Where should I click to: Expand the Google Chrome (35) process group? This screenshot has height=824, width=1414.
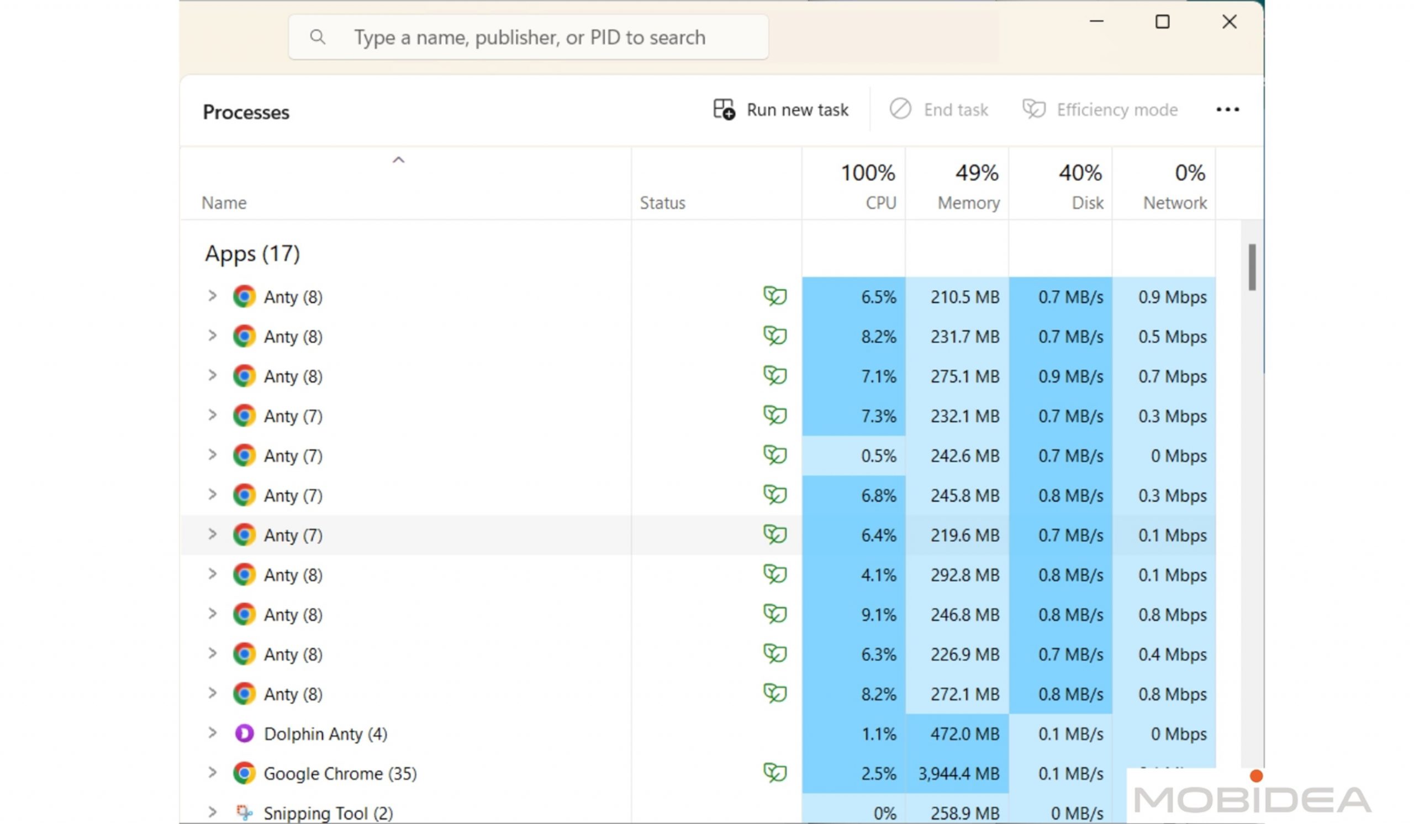tap(212, 773)
